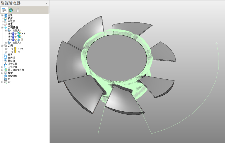Select the strategy icon of toolpath 3
The width and height of the screenshot is (225, 143).
click(x=19, y=40)
